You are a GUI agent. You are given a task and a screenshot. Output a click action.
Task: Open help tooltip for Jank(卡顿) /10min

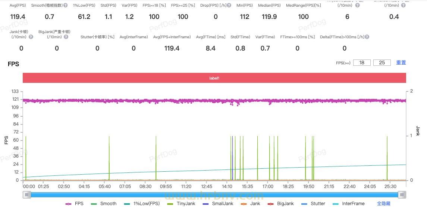coord(31,37)
